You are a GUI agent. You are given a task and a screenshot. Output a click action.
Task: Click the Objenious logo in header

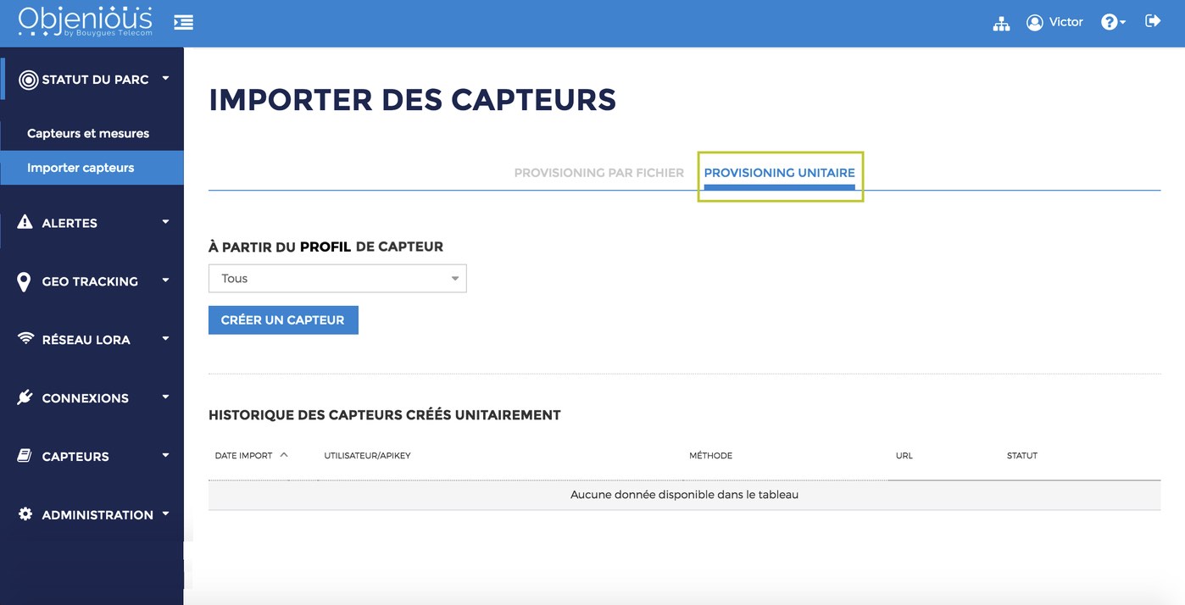tap(85, 22)
